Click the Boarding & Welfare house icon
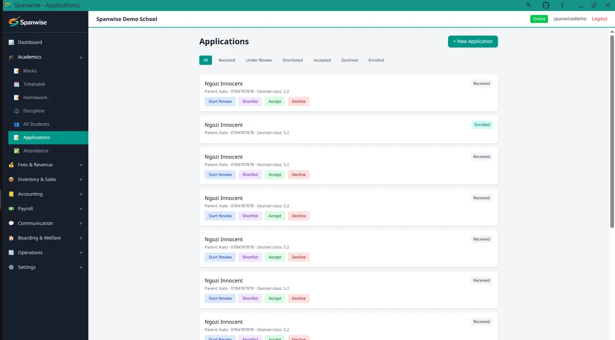This screenshot has height=340, width=615. (x=11, y=238)
